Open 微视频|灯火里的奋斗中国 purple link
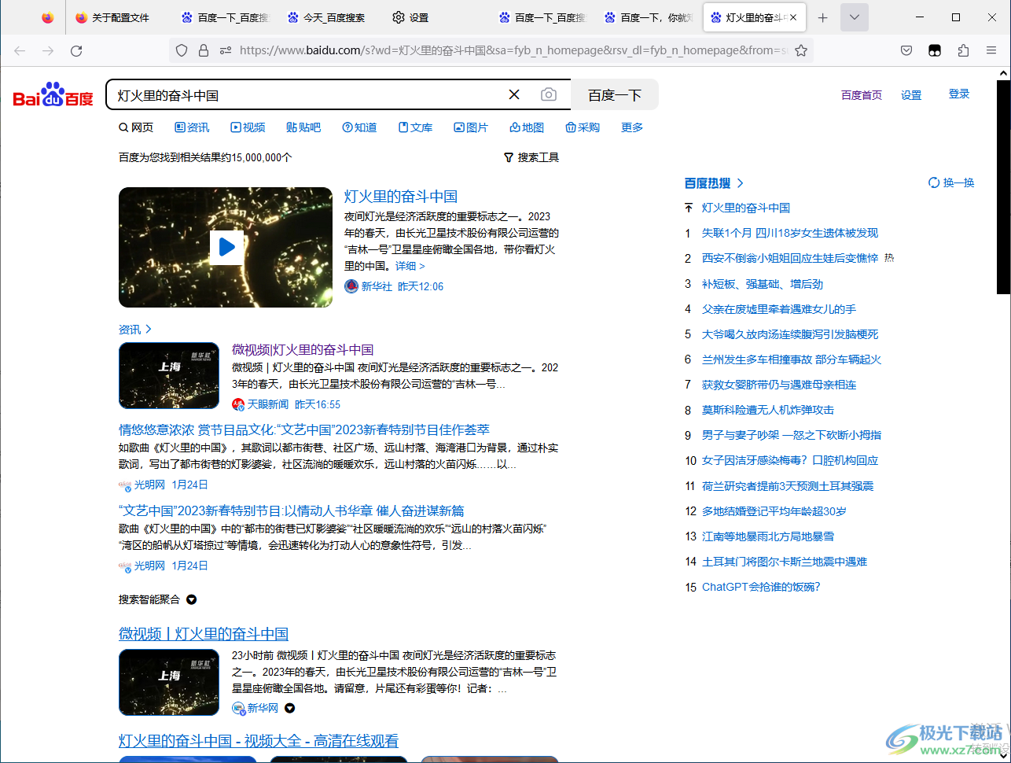Viewport: 1011px width, 763px height. [303, 349]
